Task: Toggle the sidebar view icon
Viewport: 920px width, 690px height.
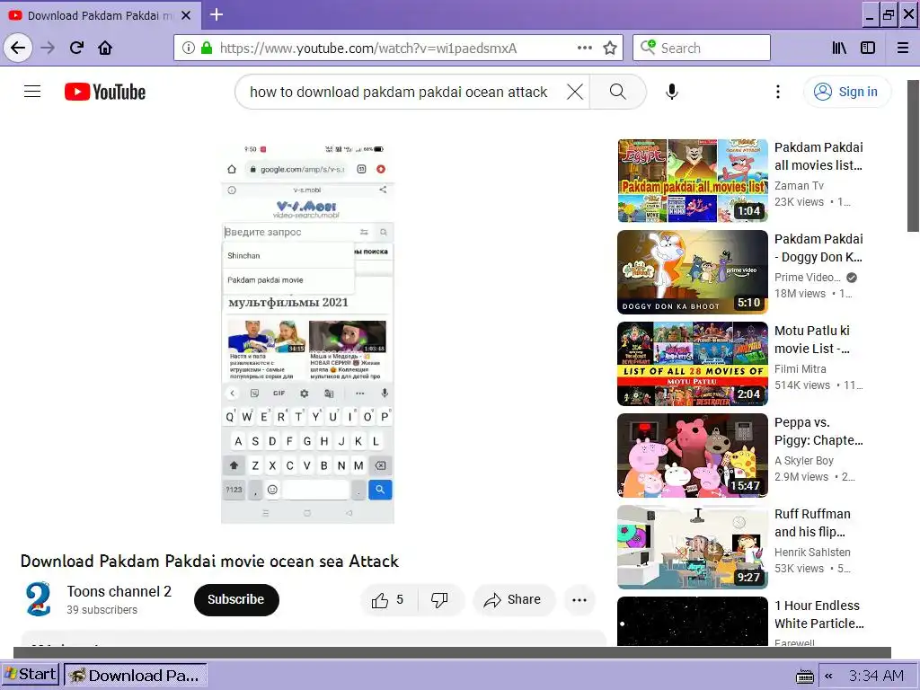Action: 868,48
